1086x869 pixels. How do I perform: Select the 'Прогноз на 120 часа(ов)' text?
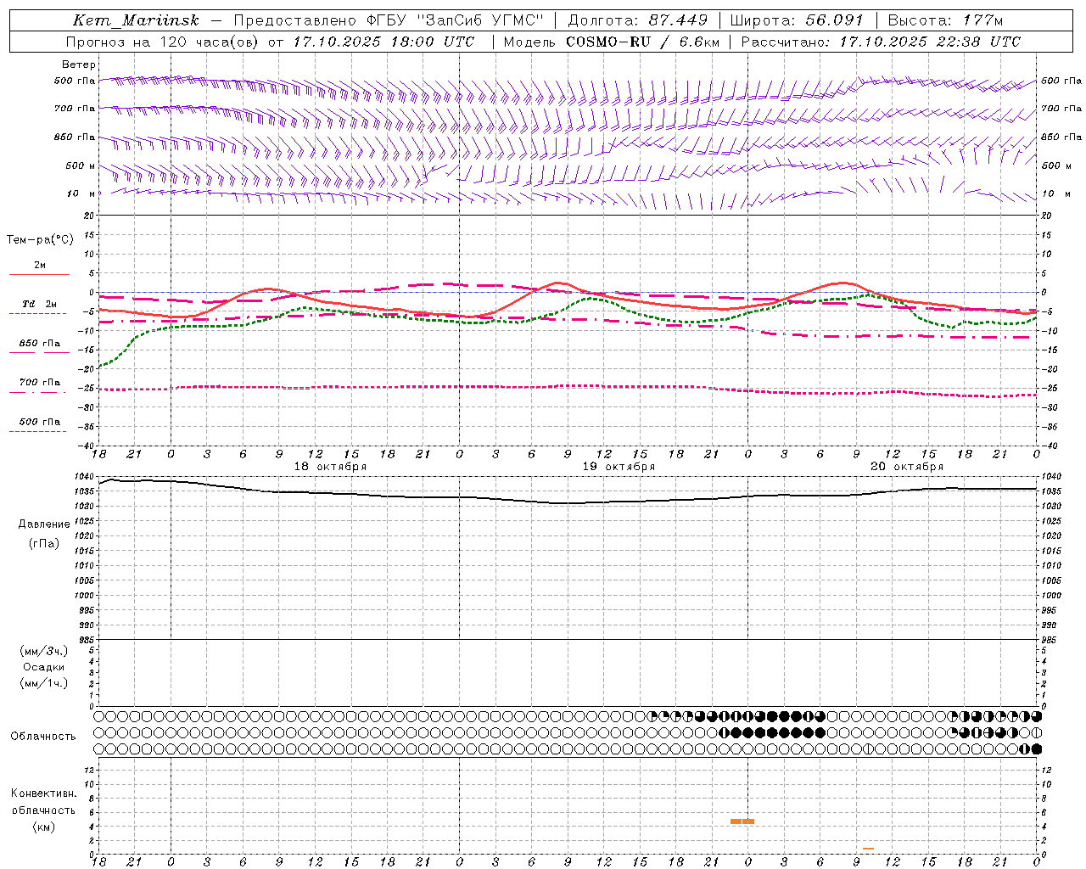pyautogui.click(x=163, y=42)
